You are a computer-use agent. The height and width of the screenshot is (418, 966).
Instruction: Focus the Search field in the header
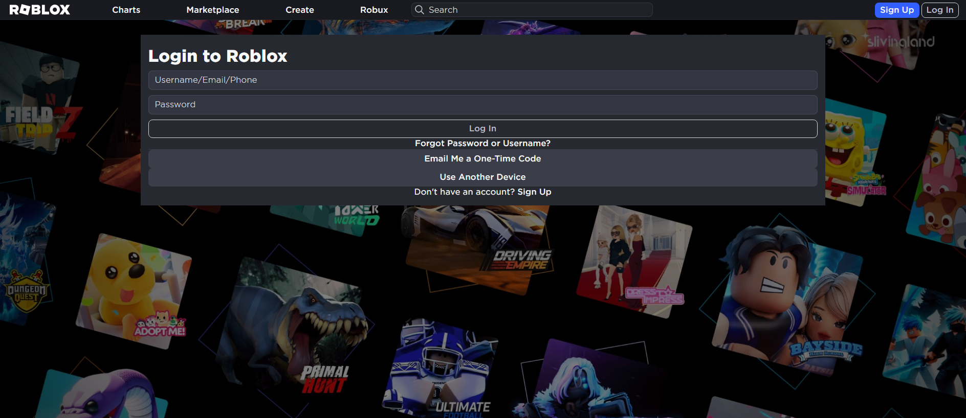532,10
